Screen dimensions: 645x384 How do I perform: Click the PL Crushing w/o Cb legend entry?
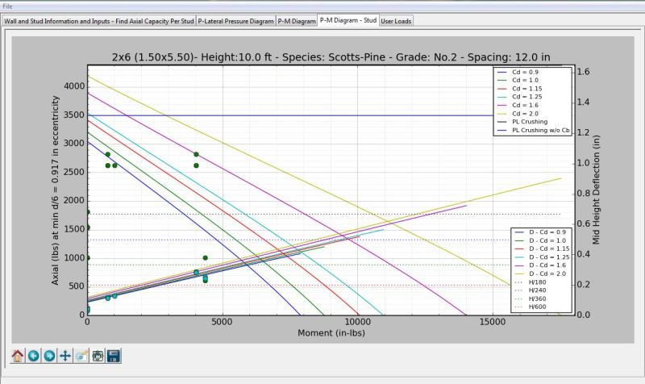(534, 130)
